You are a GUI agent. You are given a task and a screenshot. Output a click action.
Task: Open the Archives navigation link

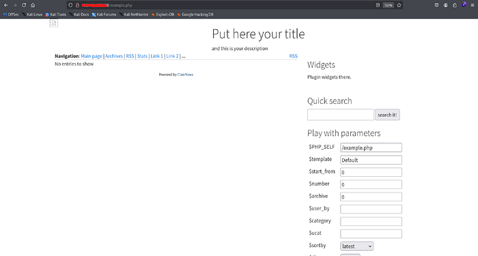tap(114, 56)
